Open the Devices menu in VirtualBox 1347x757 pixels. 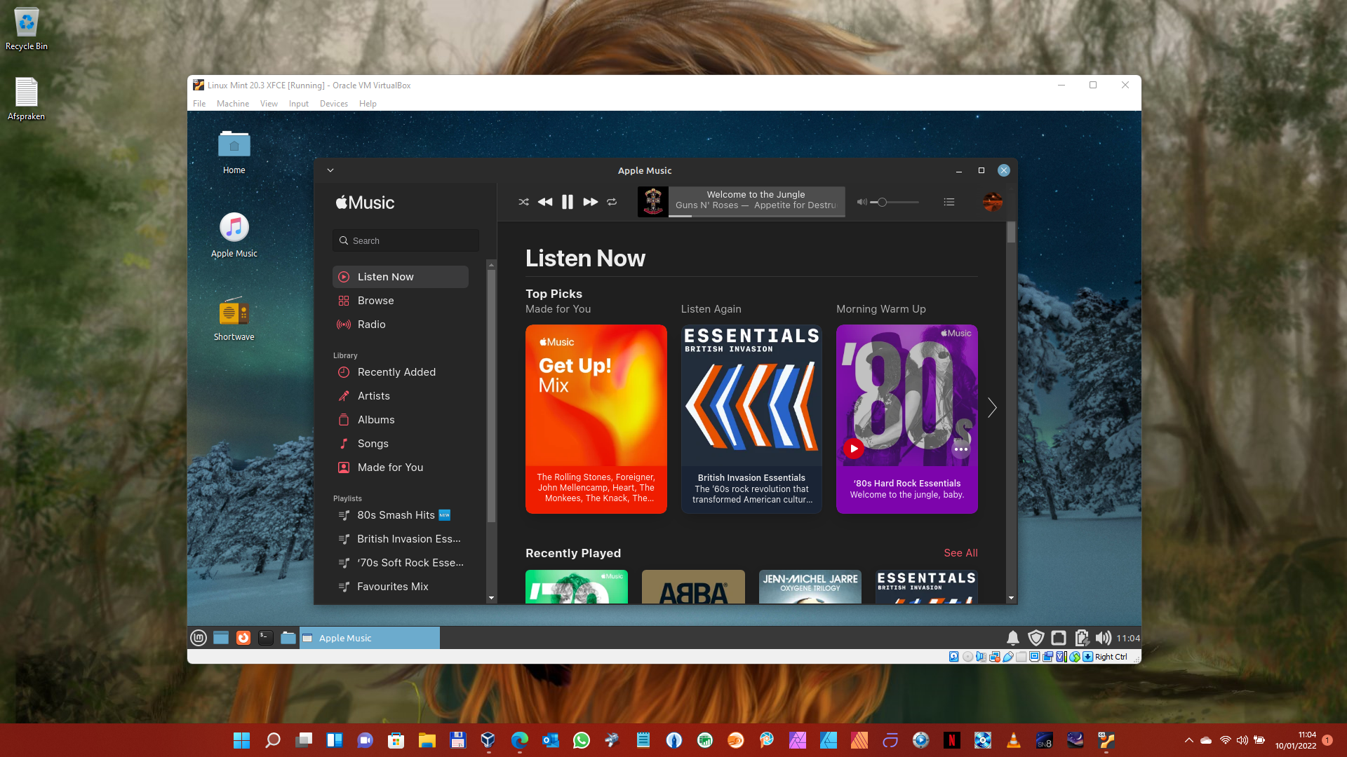333,104
